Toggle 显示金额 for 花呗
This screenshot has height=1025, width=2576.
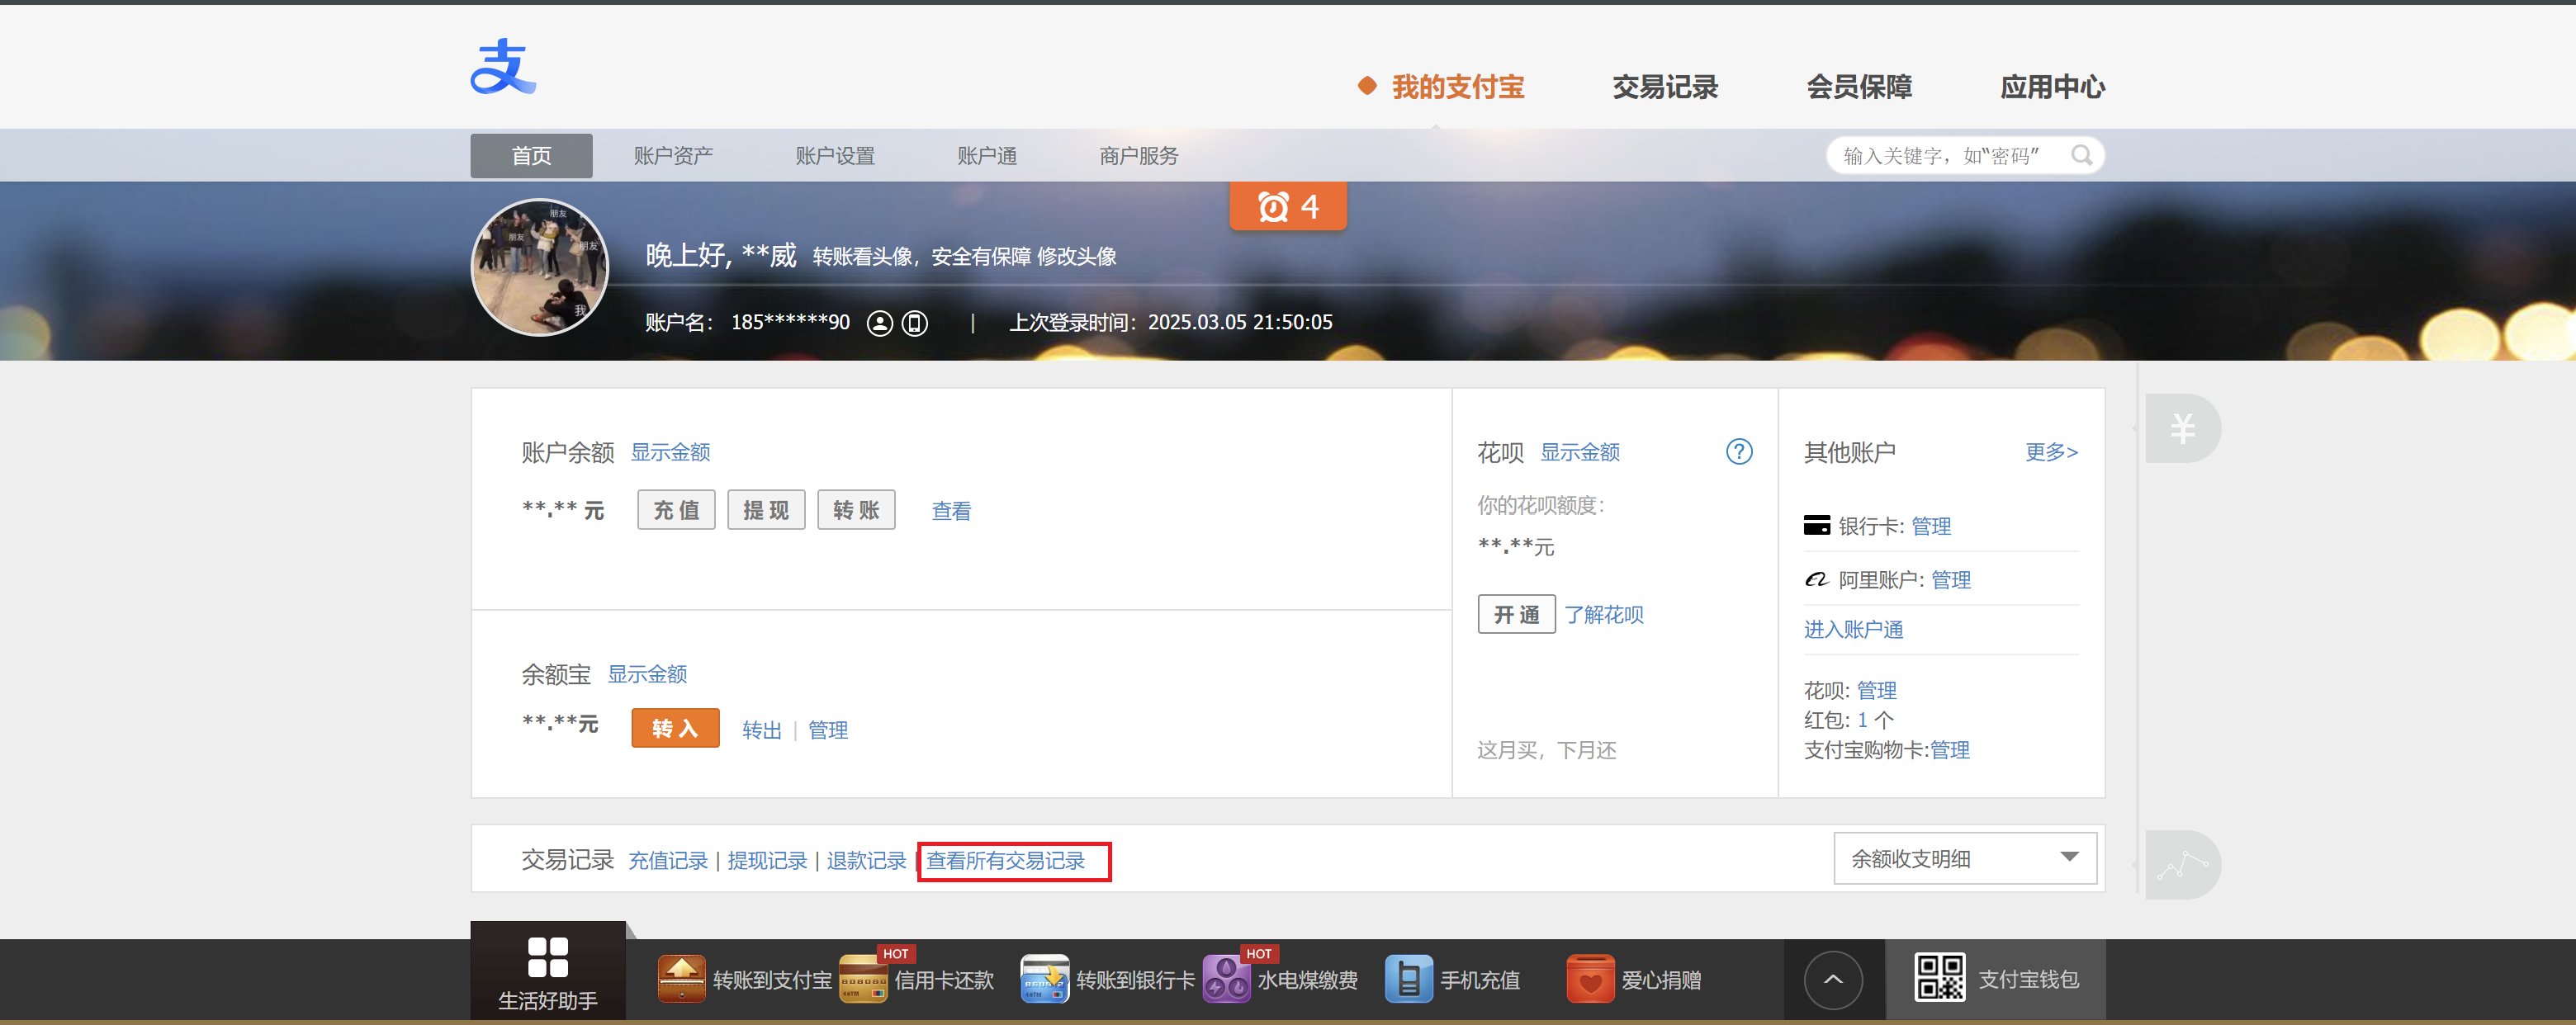1579,452
